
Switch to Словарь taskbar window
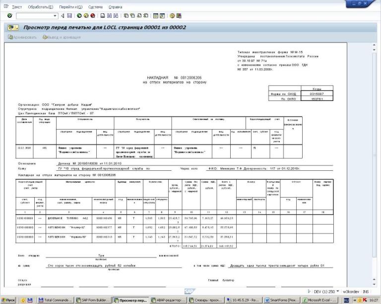point(206,300)
